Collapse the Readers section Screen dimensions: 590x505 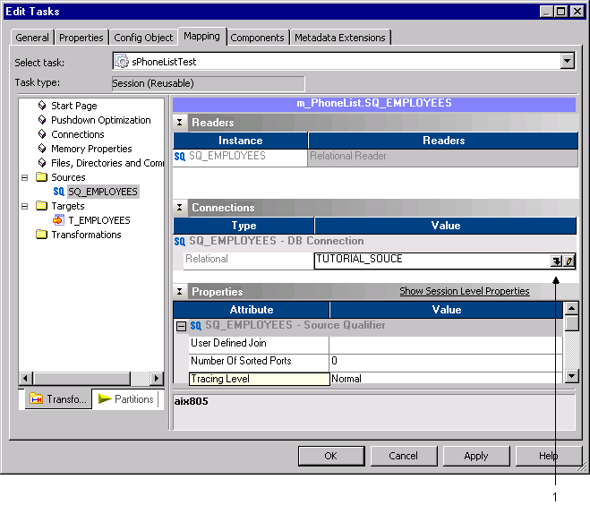pyautogui.click(x=180, y=123)
